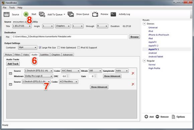The image size is (194, 130).
Task: Switch to the Chapters tab
Action: click(56, 54)
